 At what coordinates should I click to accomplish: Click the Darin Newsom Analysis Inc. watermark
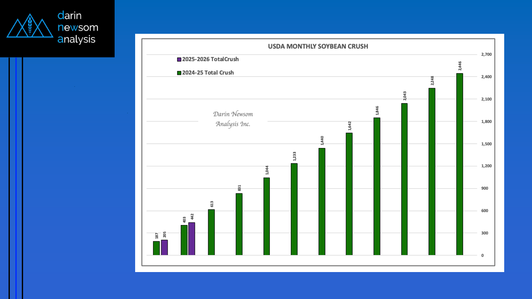(233, 119)
